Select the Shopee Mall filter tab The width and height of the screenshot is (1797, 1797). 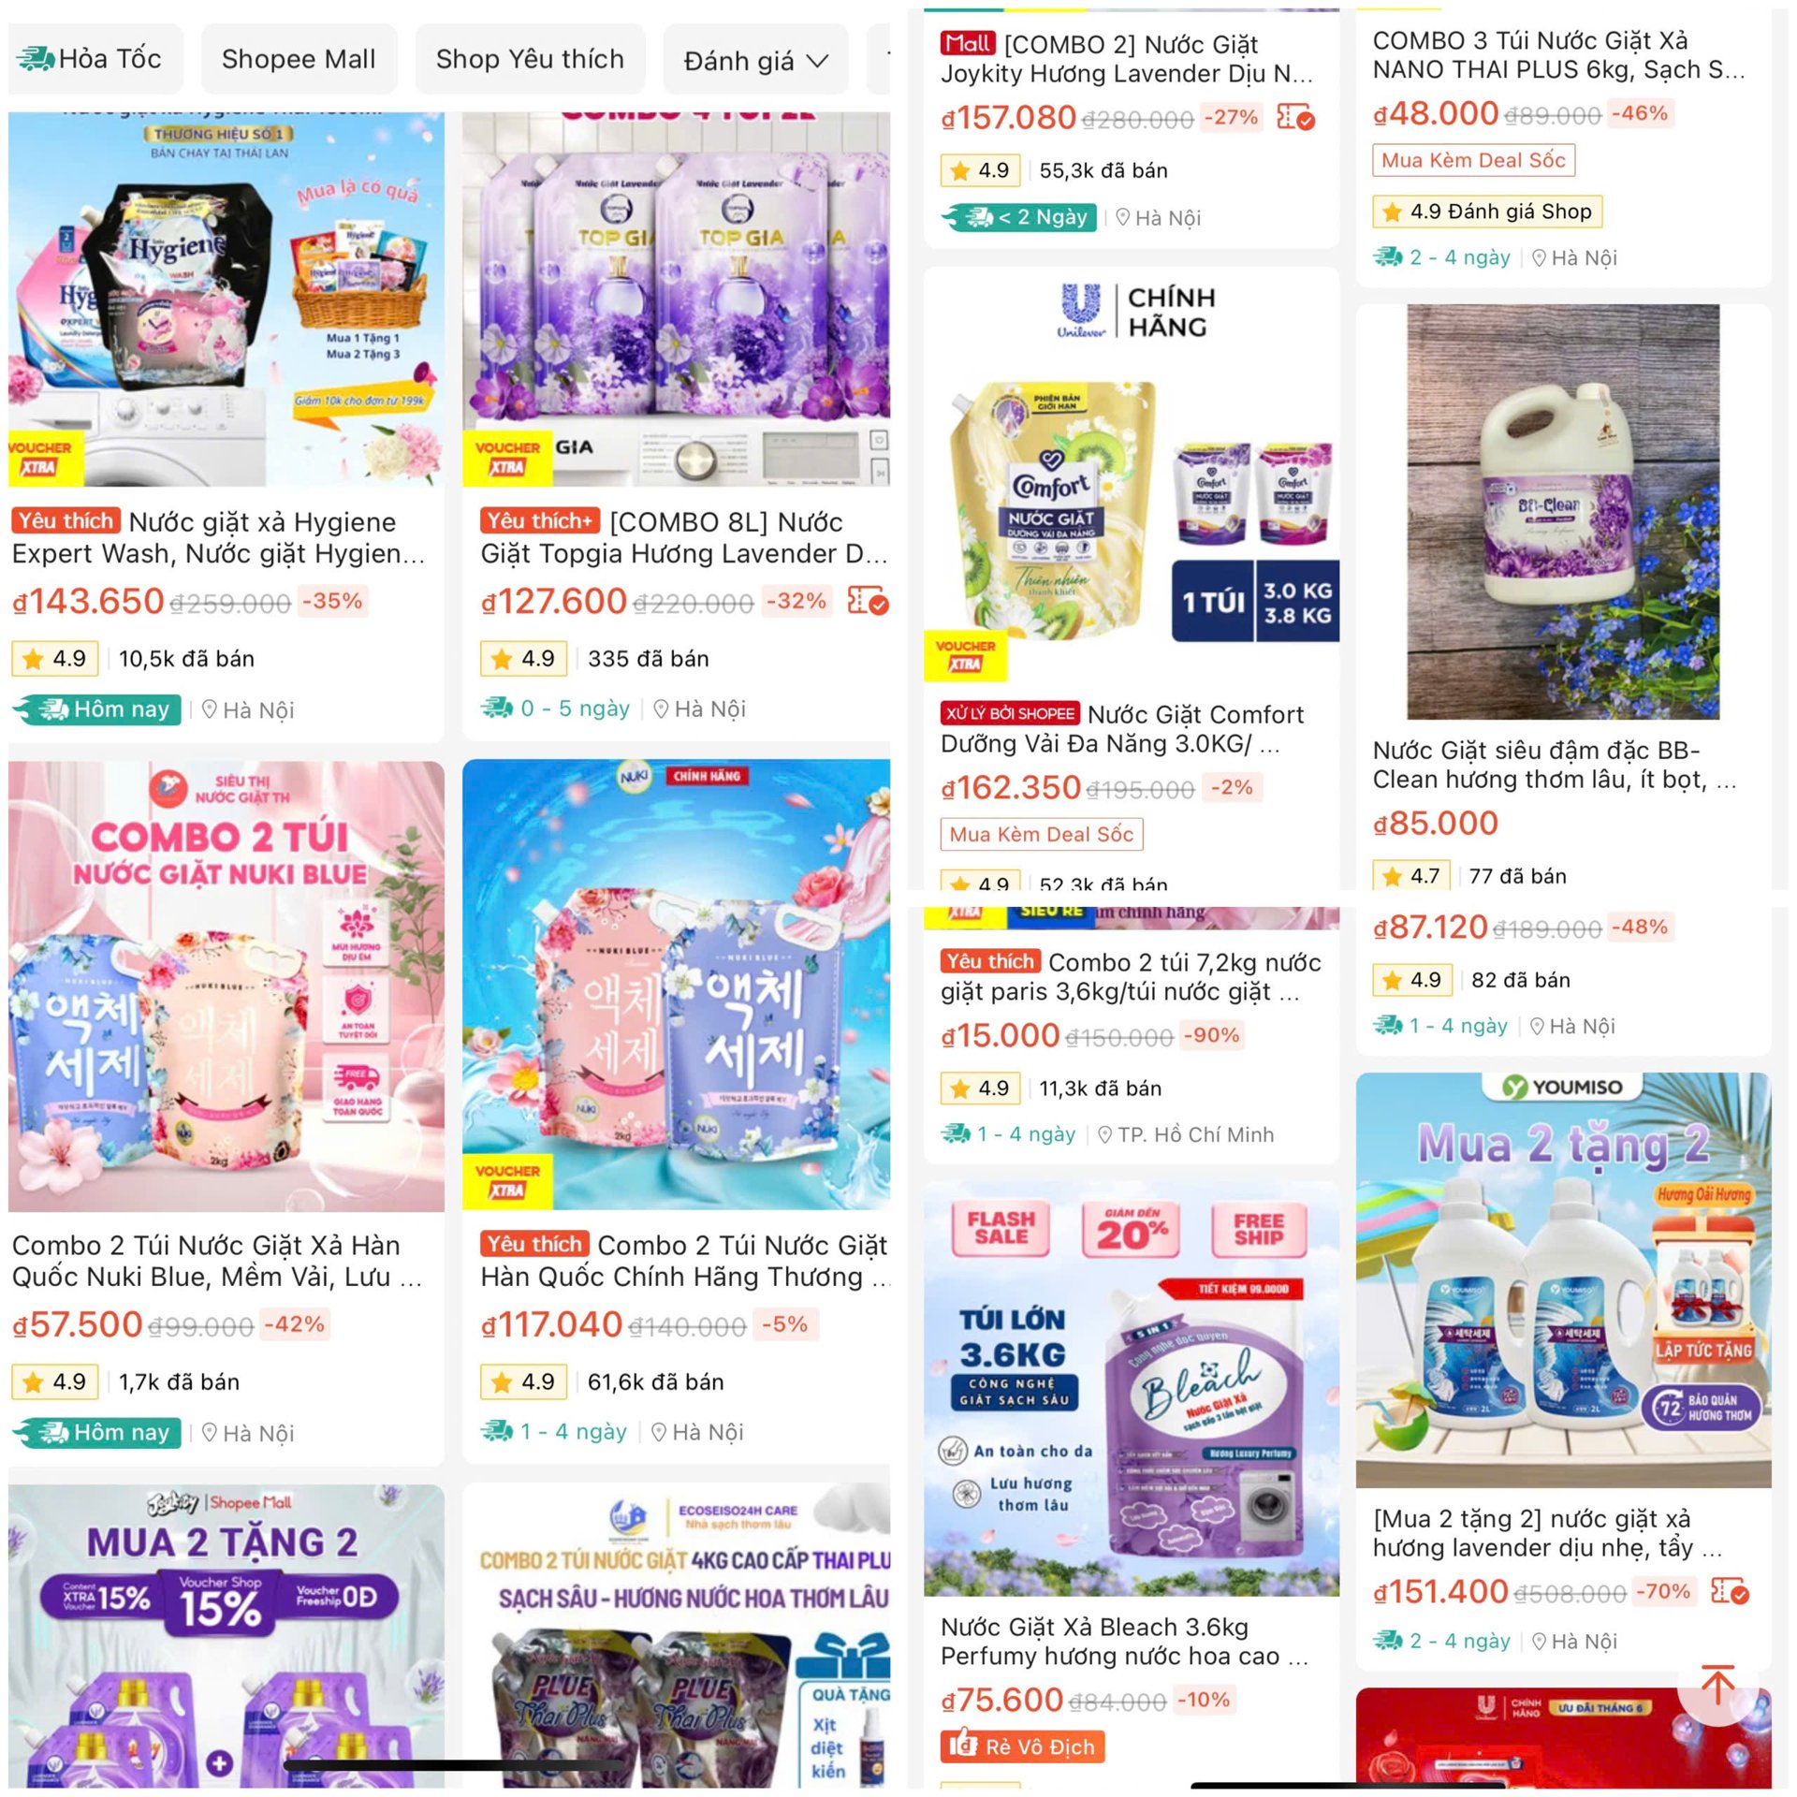(299, 59)
